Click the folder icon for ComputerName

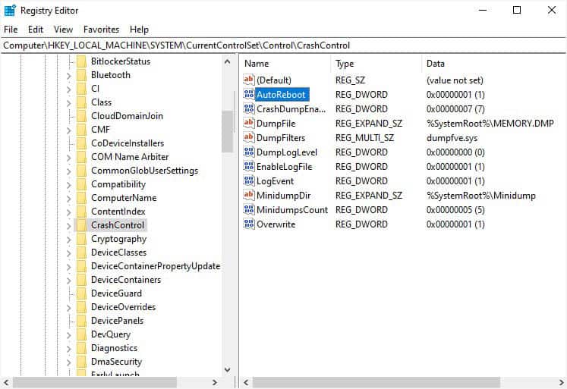point(82,198)
